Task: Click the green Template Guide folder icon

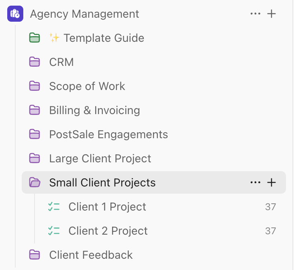Action: 35,38
